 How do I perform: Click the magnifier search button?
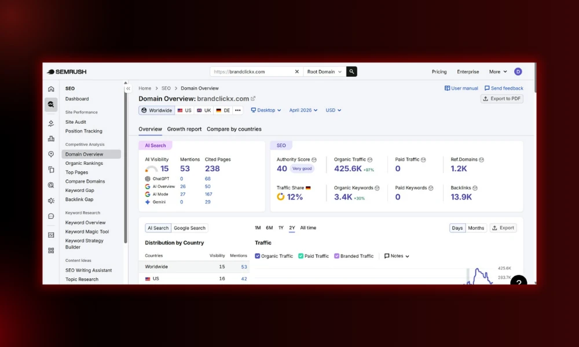coord(351,72)
